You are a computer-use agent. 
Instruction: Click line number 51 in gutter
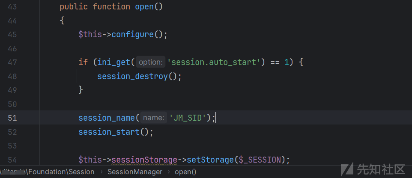coord(12,118)
